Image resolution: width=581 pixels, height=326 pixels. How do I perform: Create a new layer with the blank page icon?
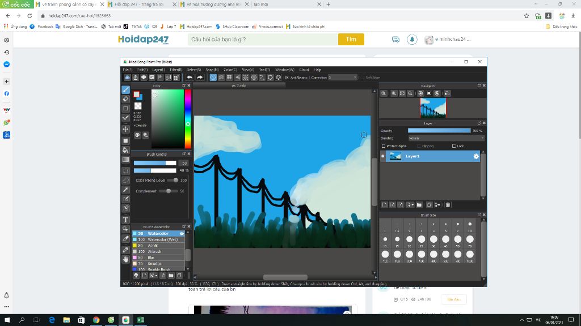tap(384, 205)
